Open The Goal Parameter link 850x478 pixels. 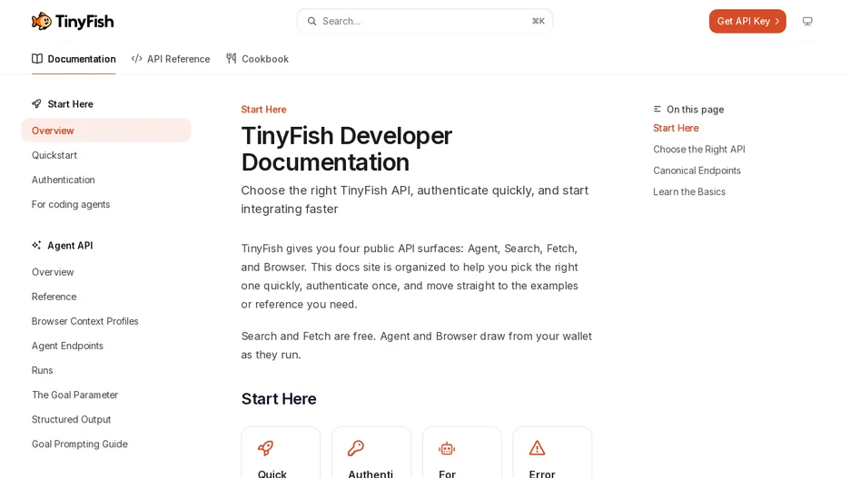point(74,395)
